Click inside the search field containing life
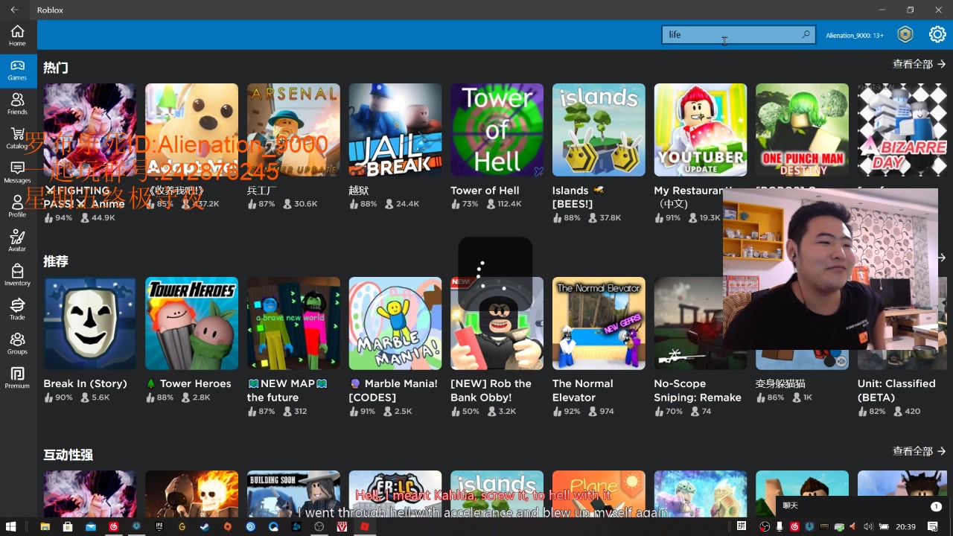The image size is (953, 536). point(739,34)
